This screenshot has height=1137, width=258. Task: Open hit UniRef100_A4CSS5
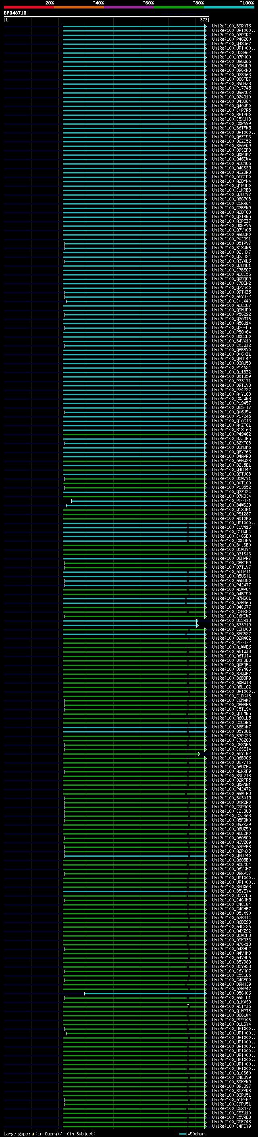[x=231, y=168]
